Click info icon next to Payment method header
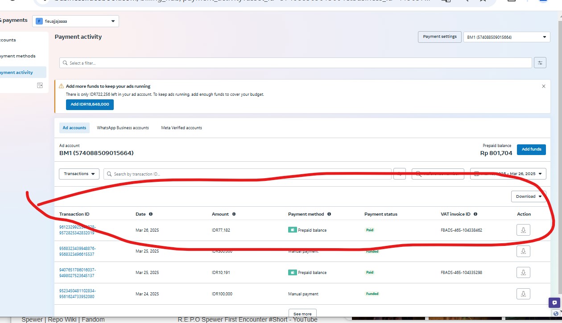 (x=329, y=214)
